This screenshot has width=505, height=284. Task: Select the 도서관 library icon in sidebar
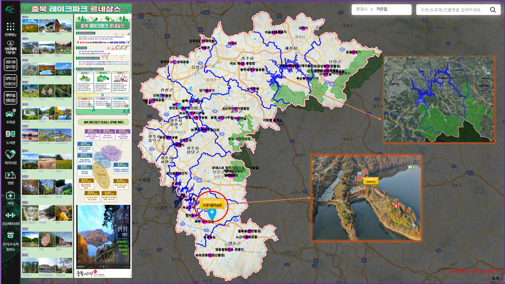(10, 134)
